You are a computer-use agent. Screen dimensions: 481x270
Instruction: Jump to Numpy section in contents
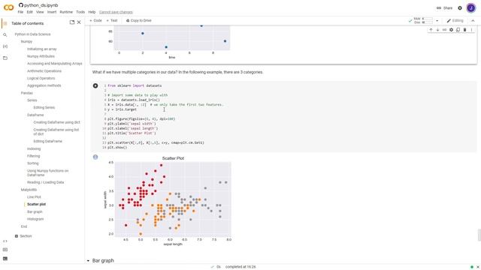[26, 42]
